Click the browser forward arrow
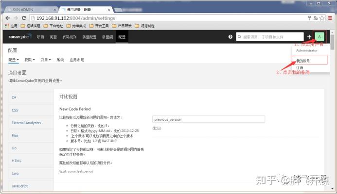 tap(16, 18)
